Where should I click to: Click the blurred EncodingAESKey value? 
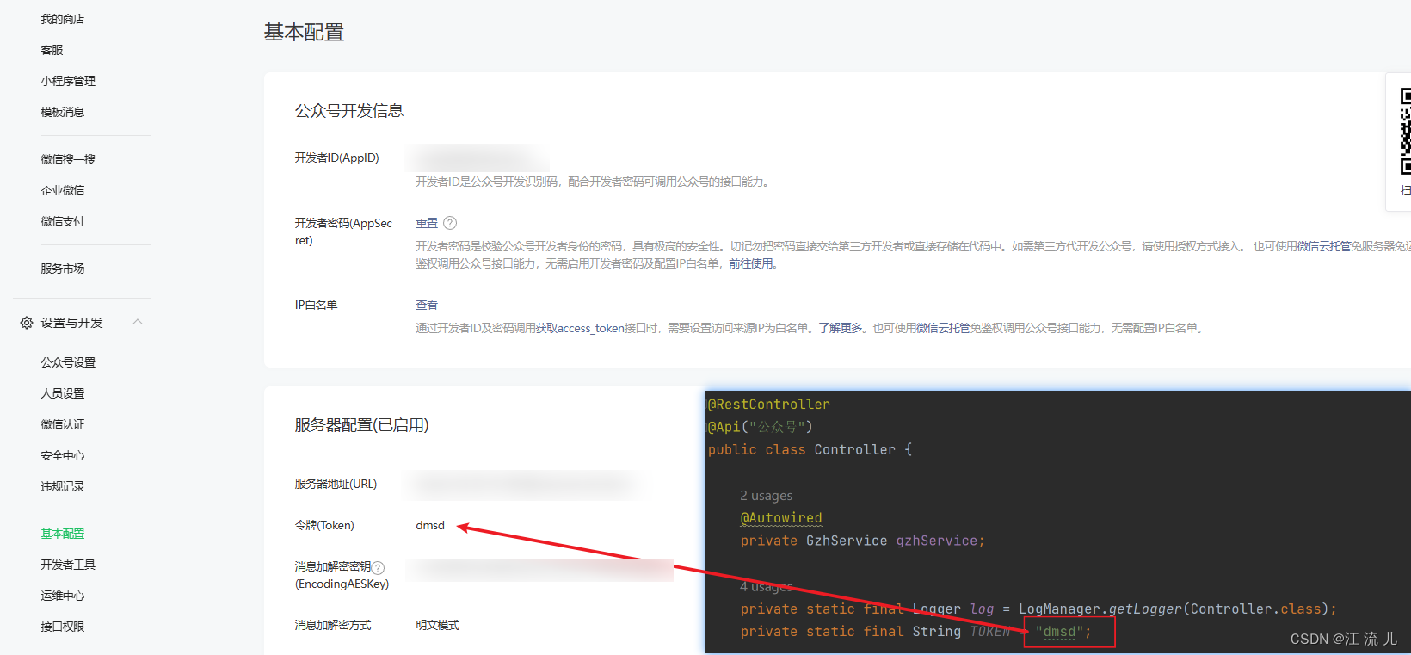coord(540,570)
